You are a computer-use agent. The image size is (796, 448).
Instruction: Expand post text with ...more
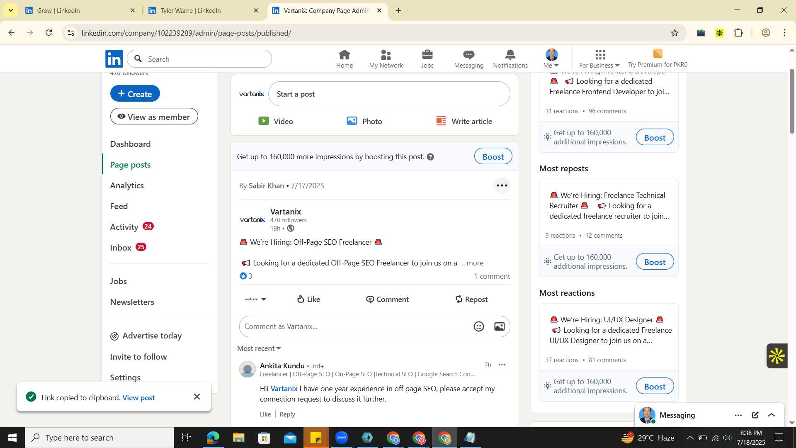click(472, 263)
